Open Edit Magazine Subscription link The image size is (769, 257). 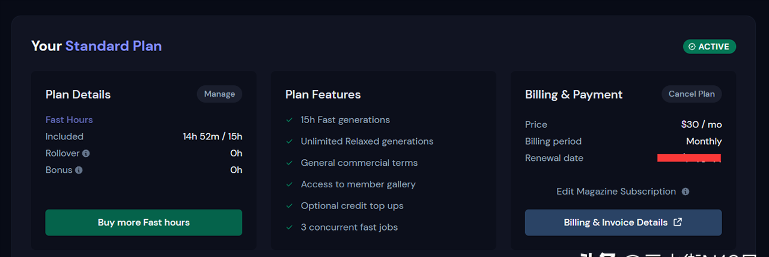[x=616, y=192]
